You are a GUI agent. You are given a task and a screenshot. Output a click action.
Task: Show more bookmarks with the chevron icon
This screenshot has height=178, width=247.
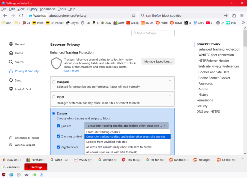pyautogui.click(x=243, y=23)
